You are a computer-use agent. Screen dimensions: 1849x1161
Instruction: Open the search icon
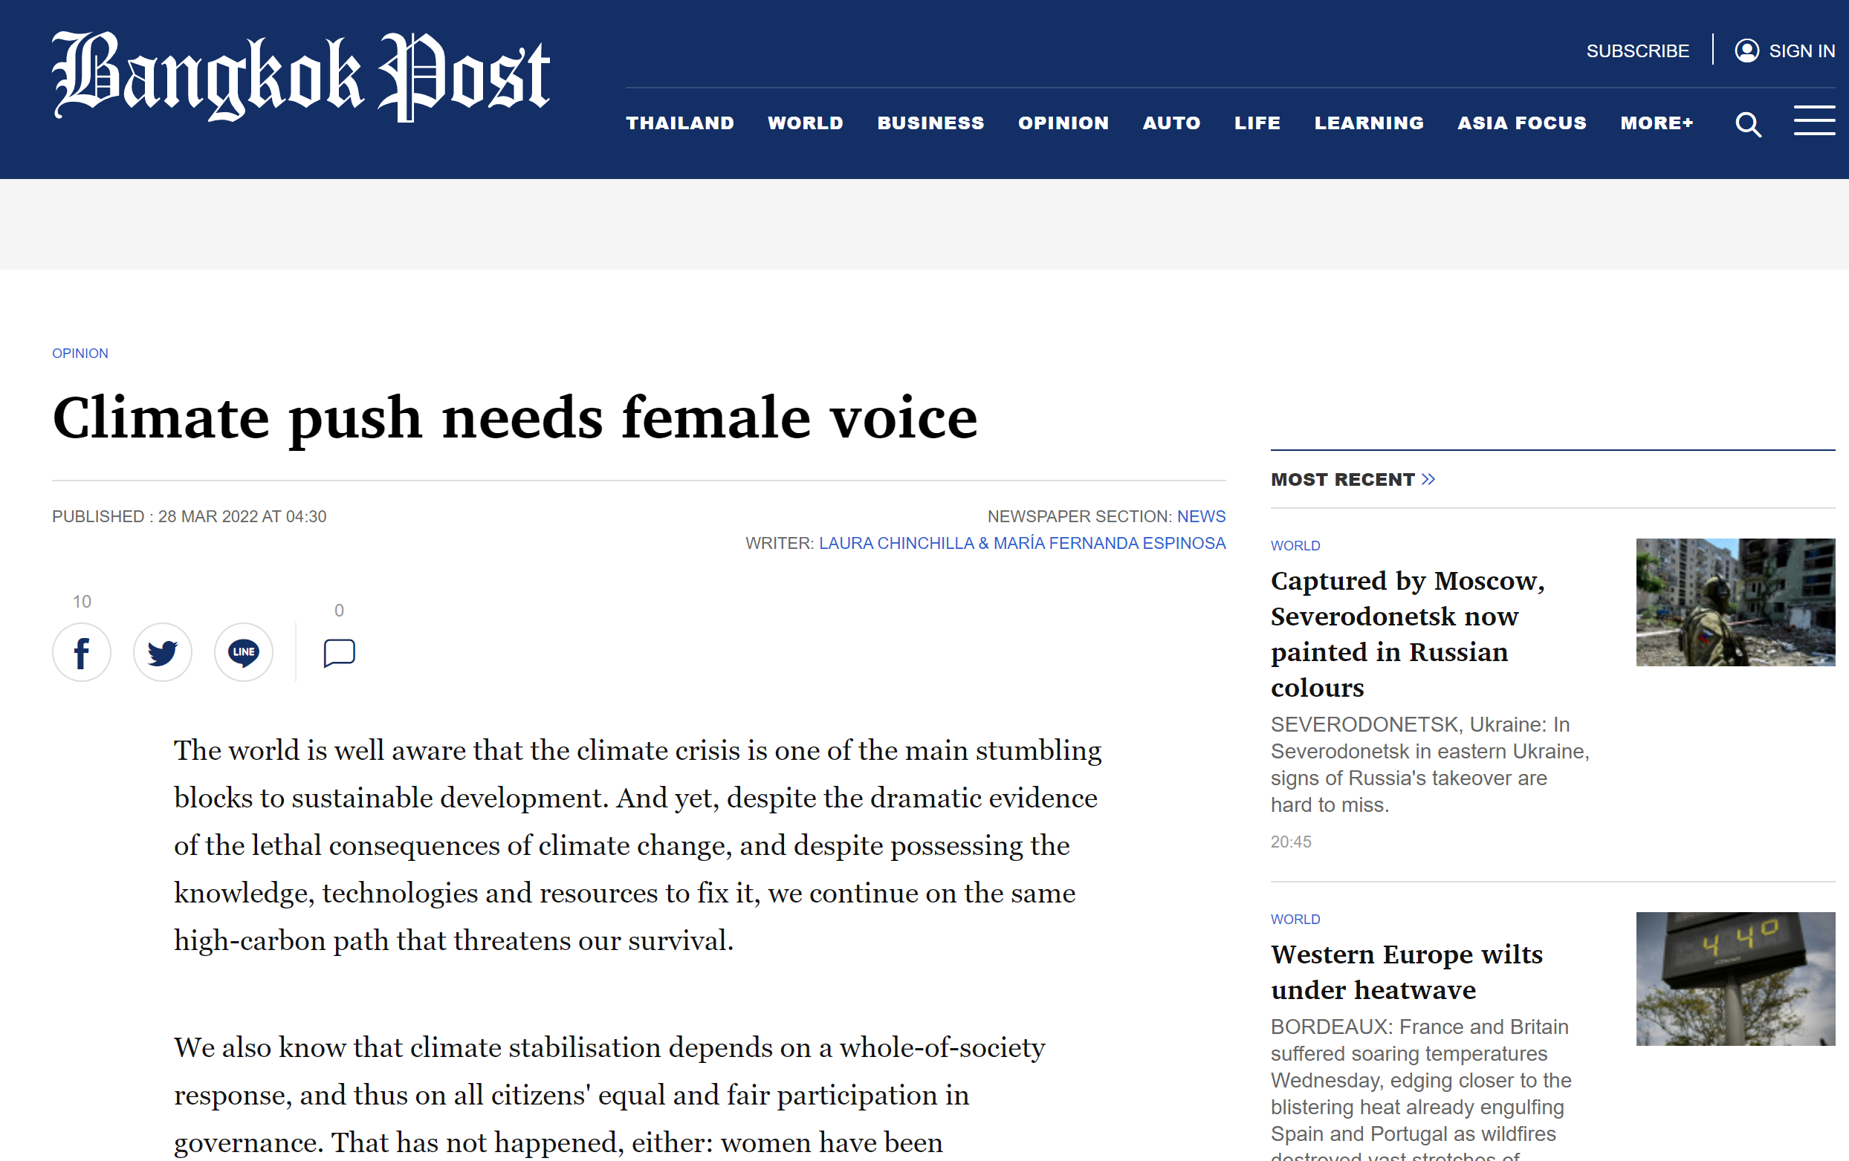point(1748,124)
